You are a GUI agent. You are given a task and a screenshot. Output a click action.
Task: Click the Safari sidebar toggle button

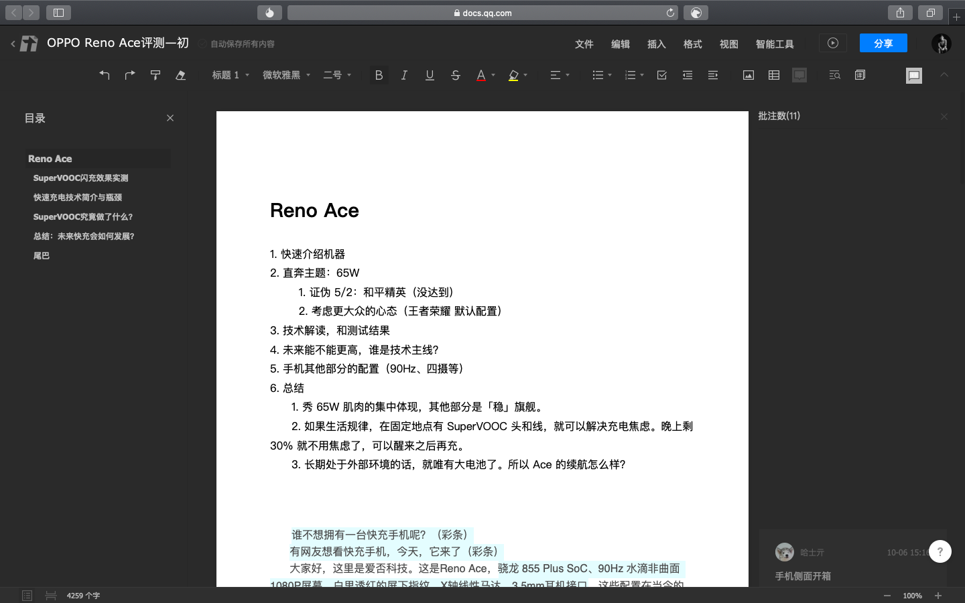(x=58, y=13)
